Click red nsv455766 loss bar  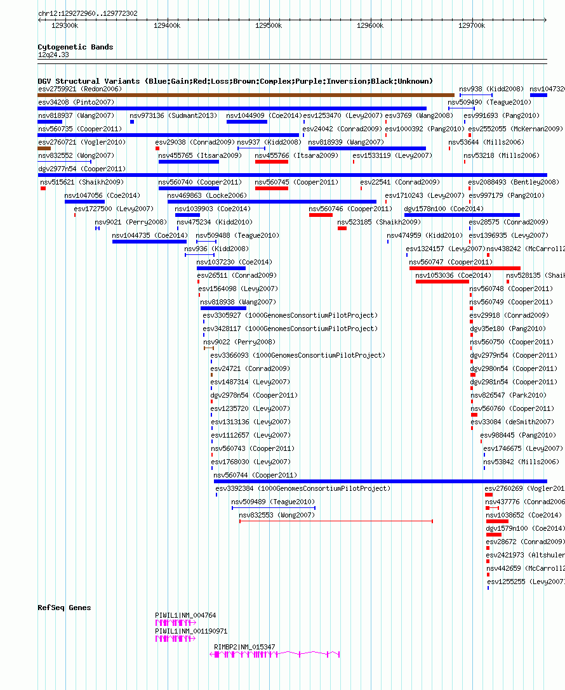[271, 162]
